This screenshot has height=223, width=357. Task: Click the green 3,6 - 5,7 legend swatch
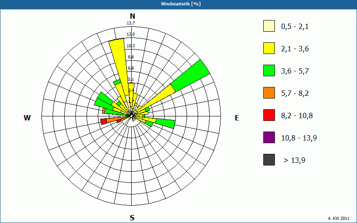coord(269,70)
